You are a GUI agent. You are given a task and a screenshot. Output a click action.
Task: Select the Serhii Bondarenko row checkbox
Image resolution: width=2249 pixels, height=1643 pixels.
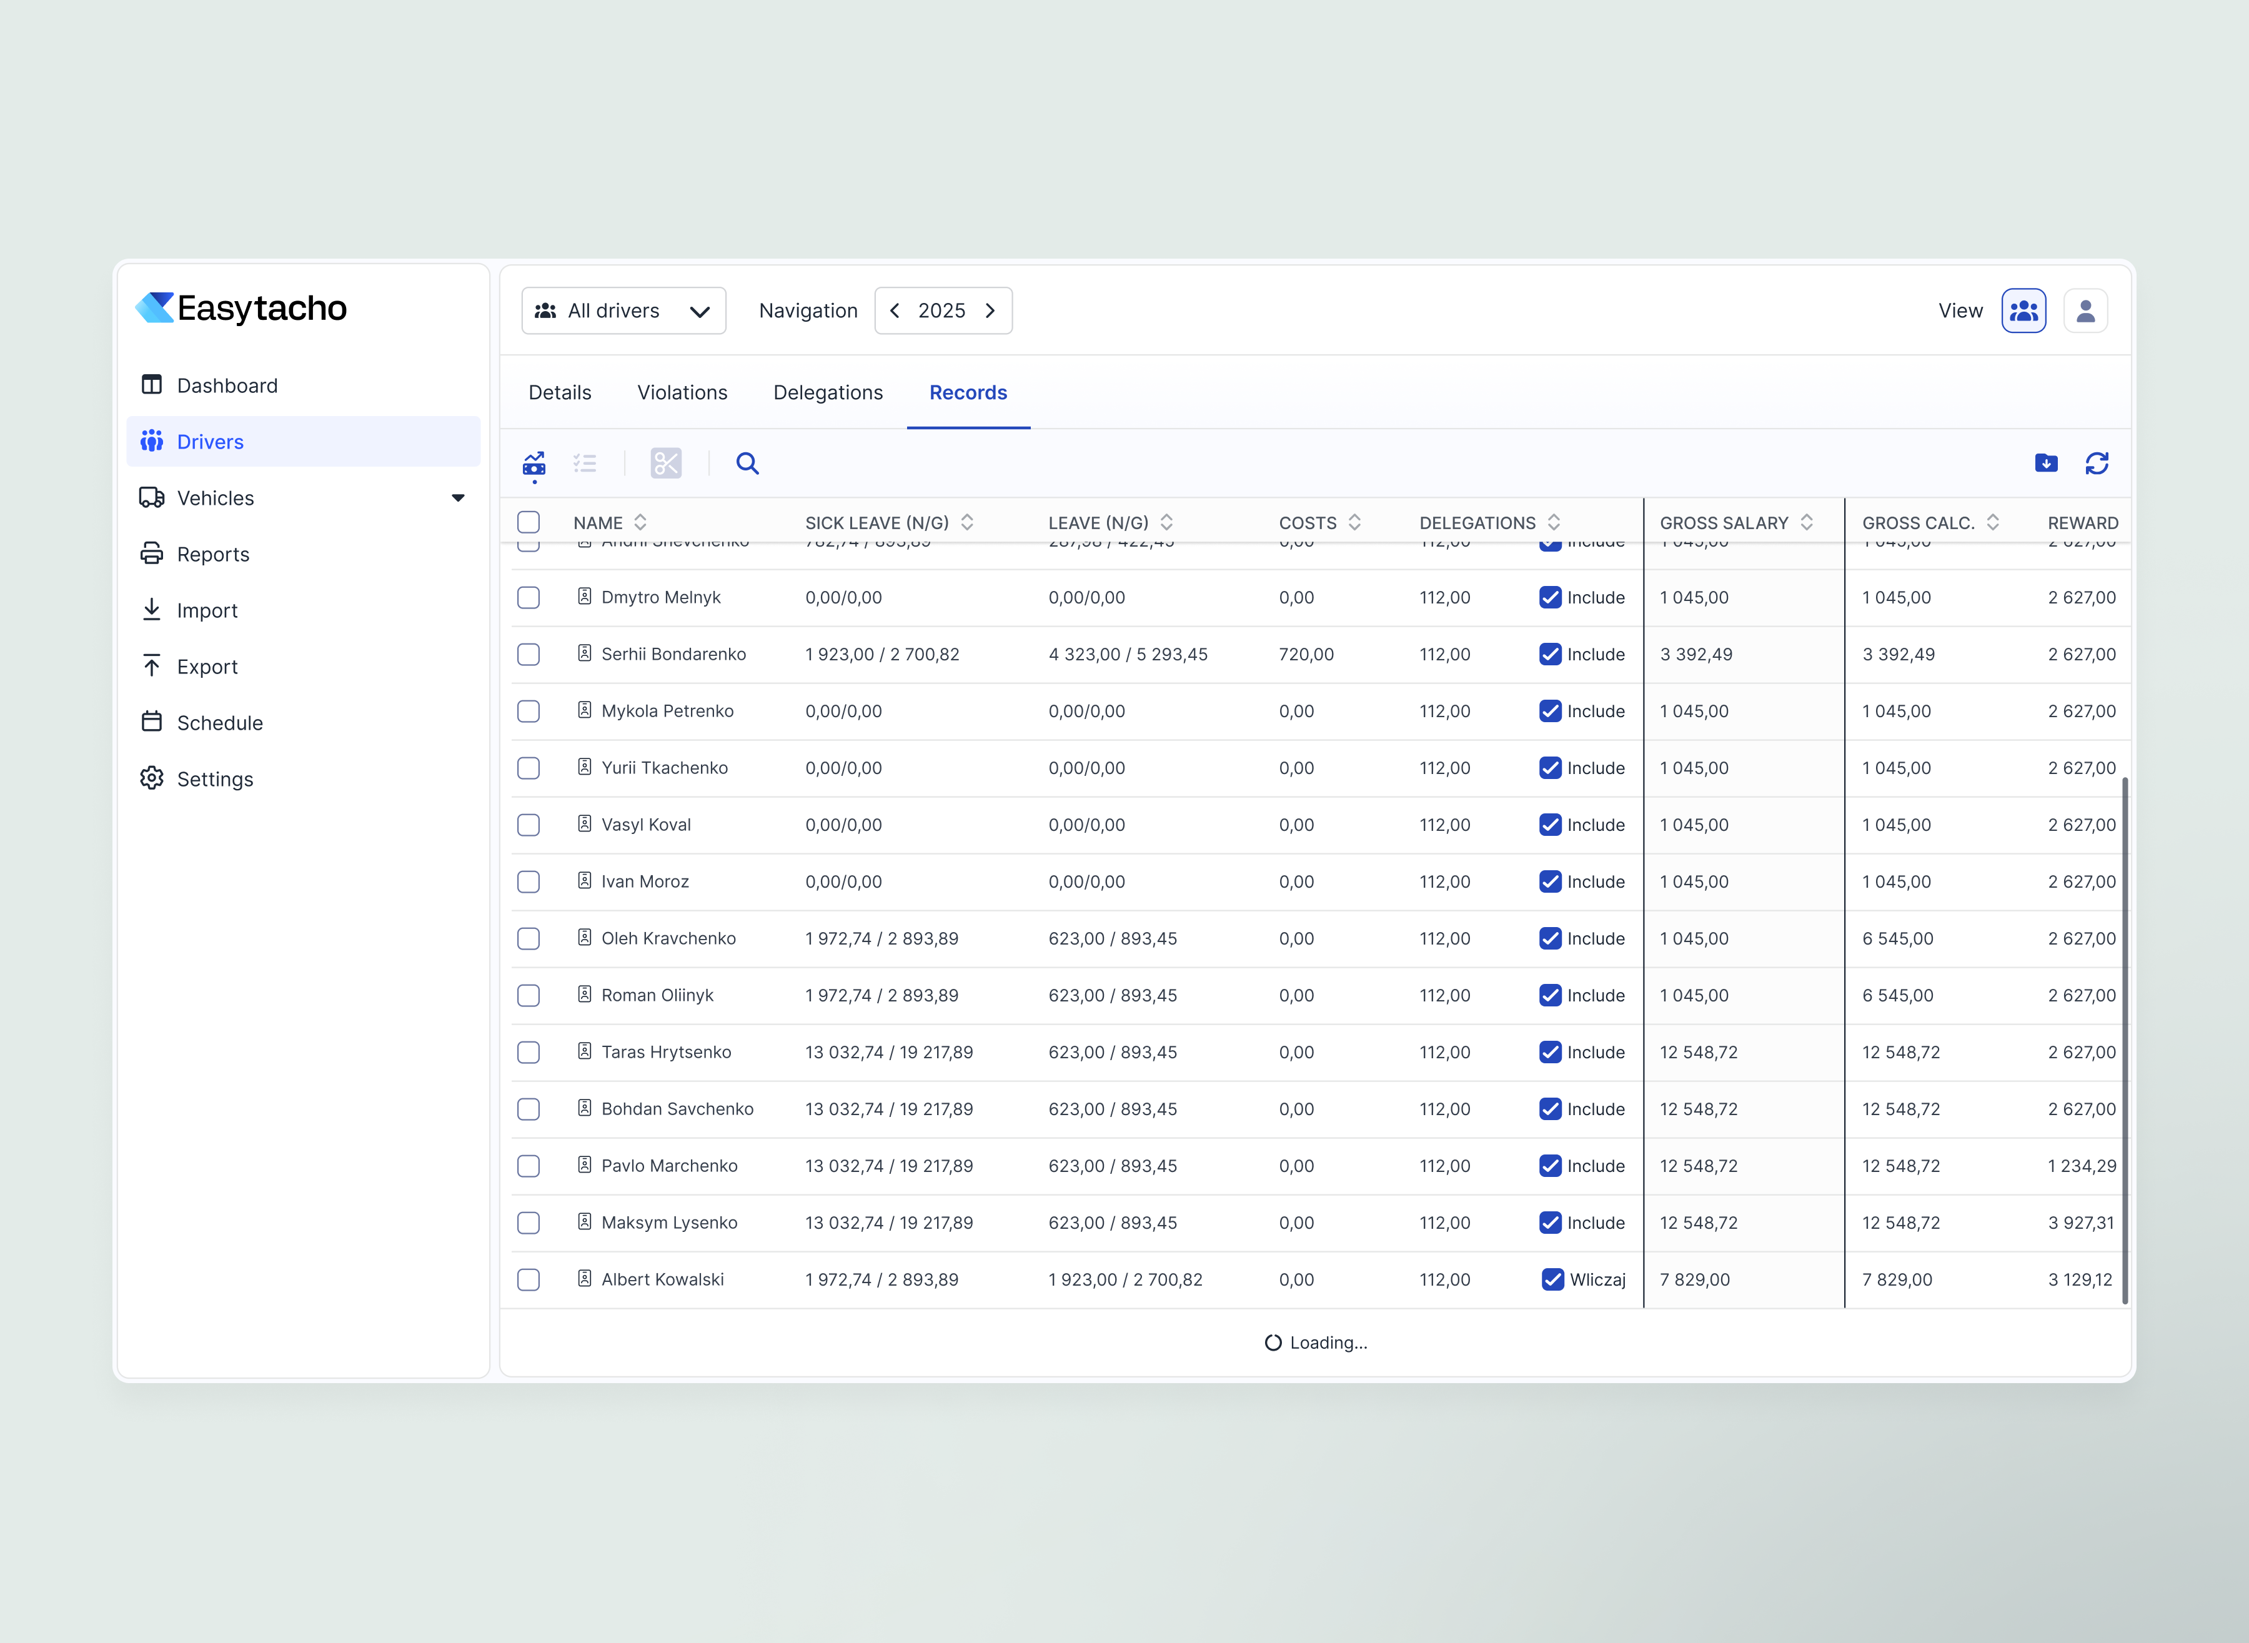pos(529,655)
